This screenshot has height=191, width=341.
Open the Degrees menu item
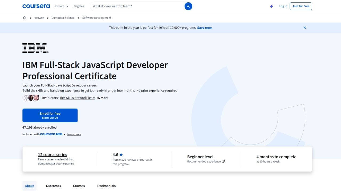tap(79, 6)
